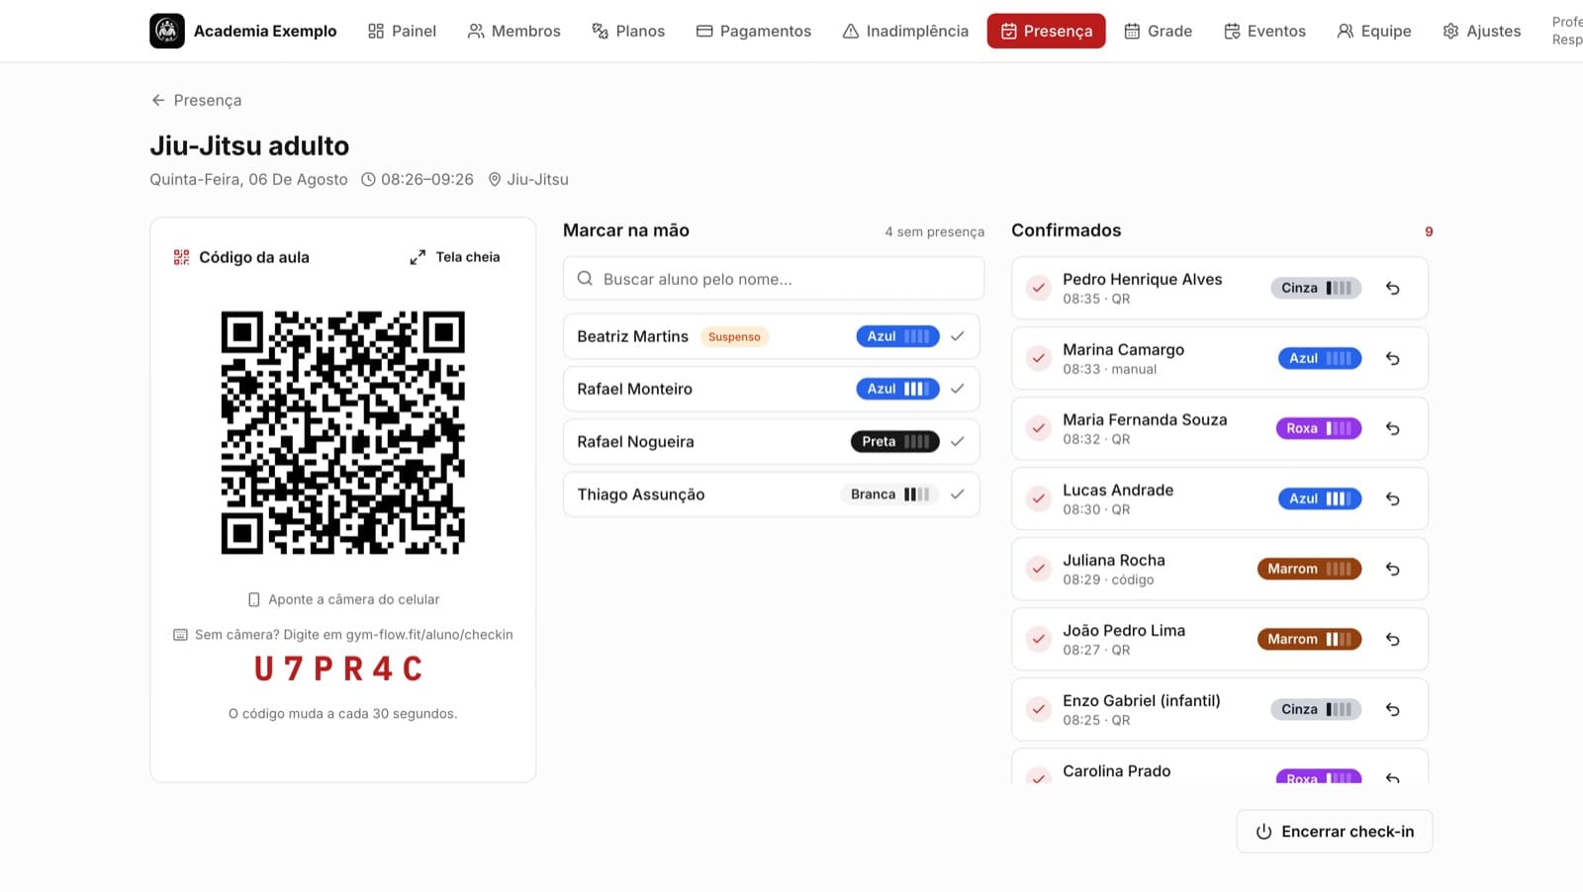
Task: Click confirmed check icon for Pedro Henrique Alves
Action: (x=1038, y=289)
